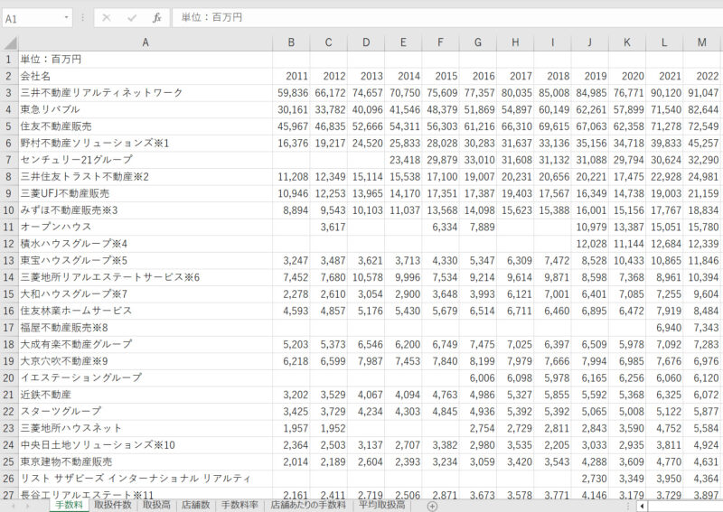Click the Select All corner triangle
The image size is (723, 512).
tap(9, 42)
